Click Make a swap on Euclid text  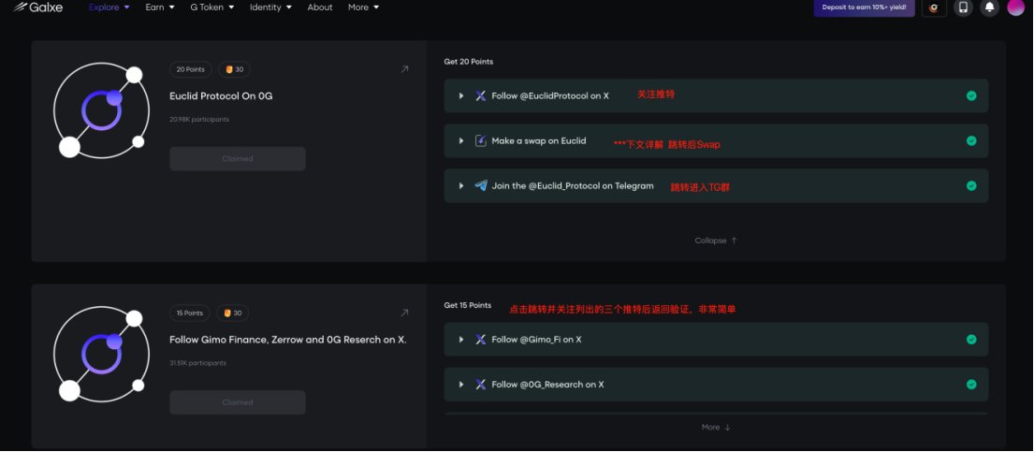pos(539,140)
